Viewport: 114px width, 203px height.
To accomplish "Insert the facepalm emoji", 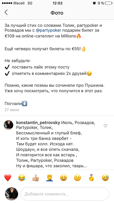I will click(49, 177).
